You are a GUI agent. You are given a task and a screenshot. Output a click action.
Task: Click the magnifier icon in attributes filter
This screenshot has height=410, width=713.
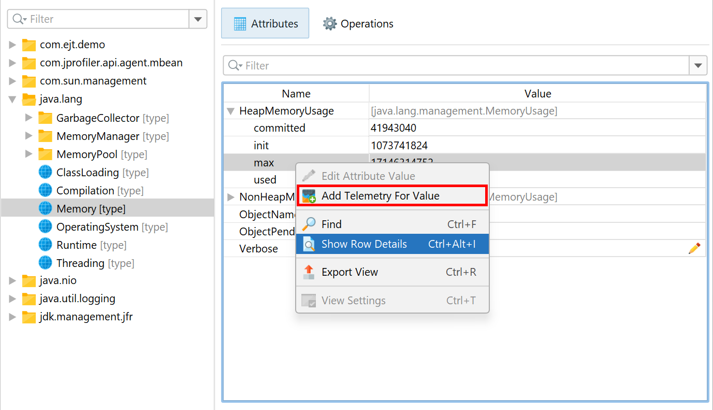235,66
